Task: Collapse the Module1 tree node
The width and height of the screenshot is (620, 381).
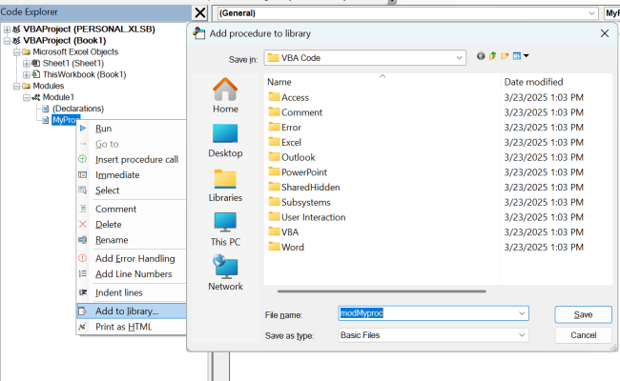Action: (x=26, y=97)
